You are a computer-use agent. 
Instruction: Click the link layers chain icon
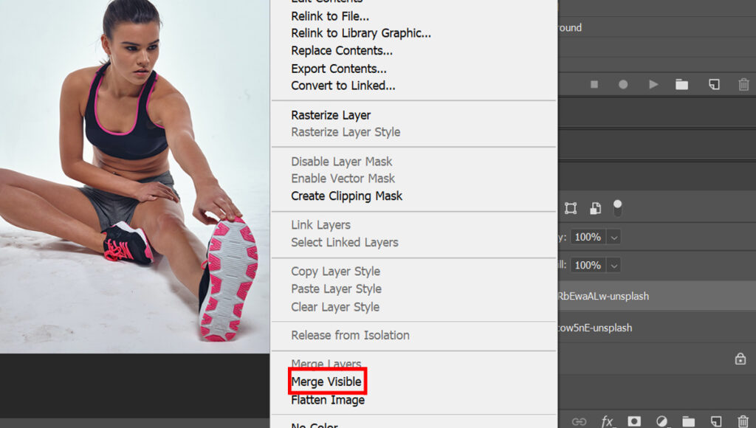(x=579, y=421)
